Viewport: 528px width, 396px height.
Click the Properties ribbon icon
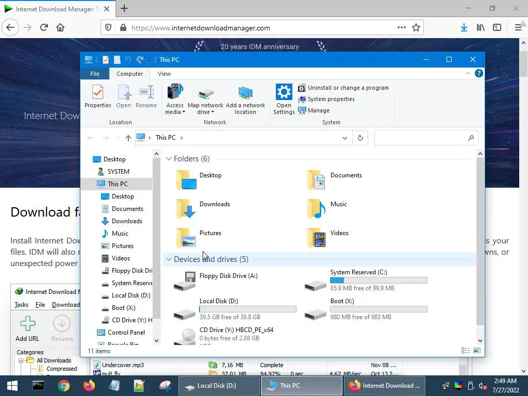coord(97,96)
